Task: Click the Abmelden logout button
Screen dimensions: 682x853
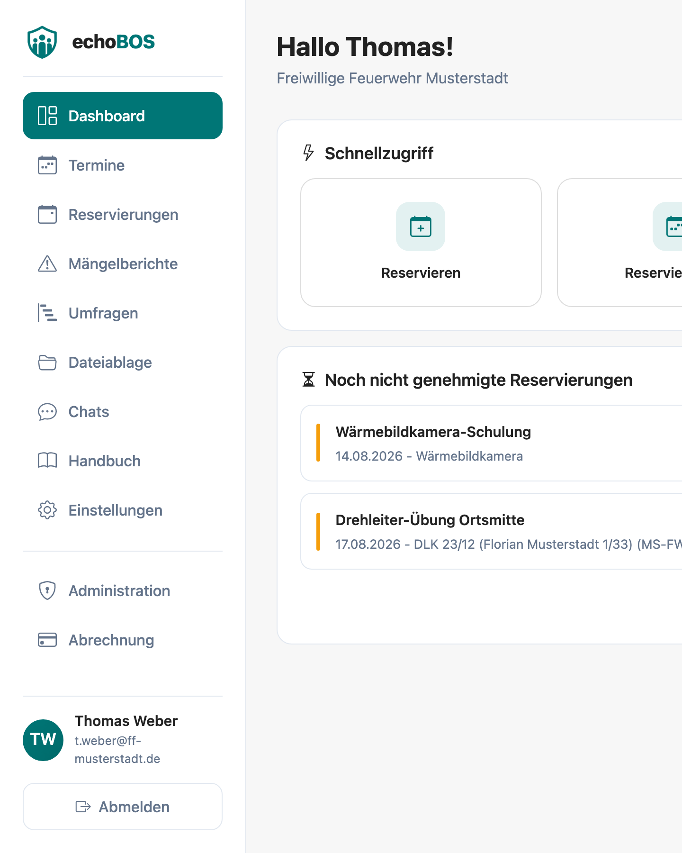Action: (123, 807)
